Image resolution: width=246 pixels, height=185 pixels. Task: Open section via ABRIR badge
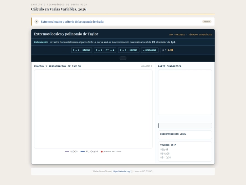(x=207, y=21)
